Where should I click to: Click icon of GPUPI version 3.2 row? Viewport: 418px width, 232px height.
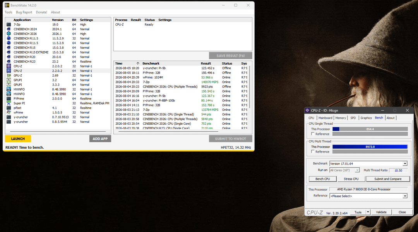tap(9, 80)
